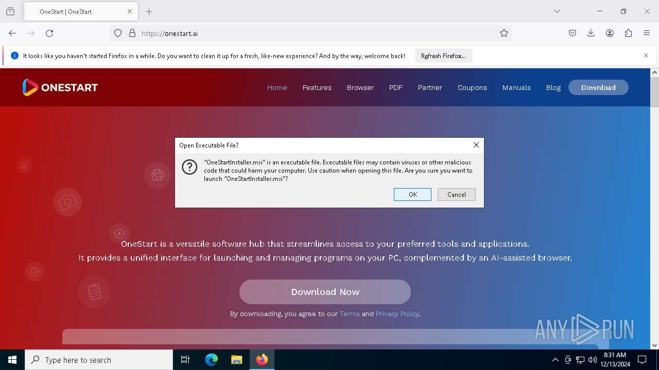Screen dimensions: 659x370
Task: Select the OneStart | OneStart tab
Action: [80, 11]
